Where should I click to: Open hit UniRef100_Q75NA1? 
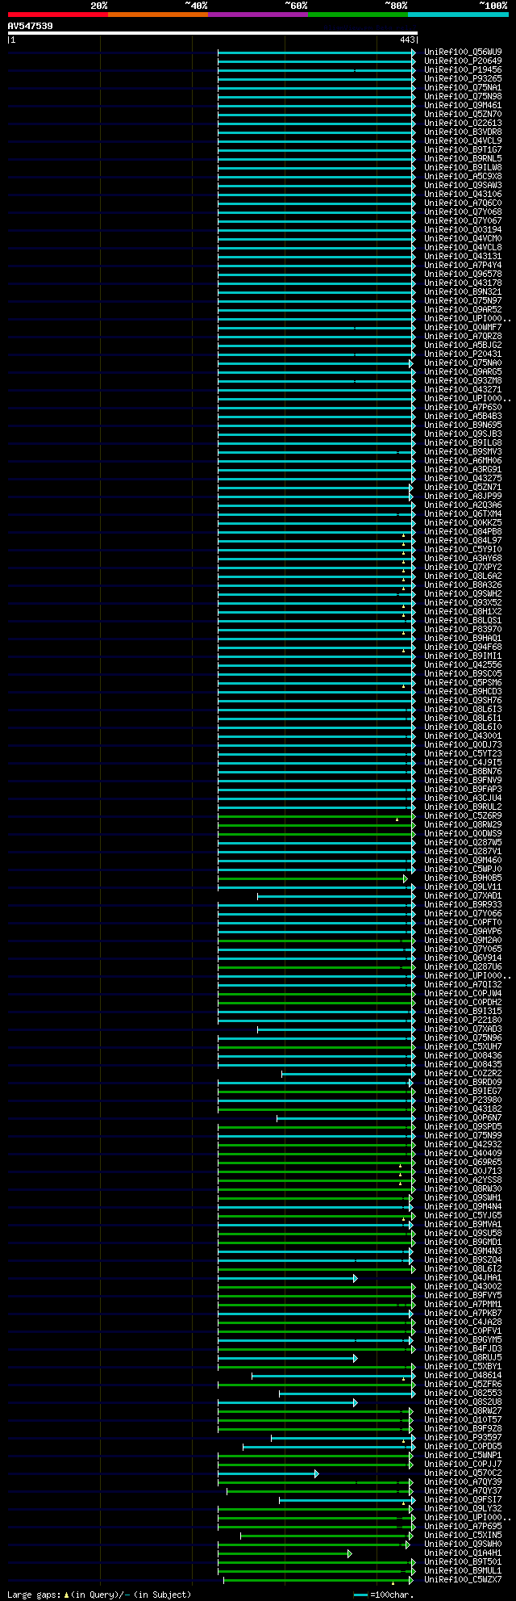463,88
